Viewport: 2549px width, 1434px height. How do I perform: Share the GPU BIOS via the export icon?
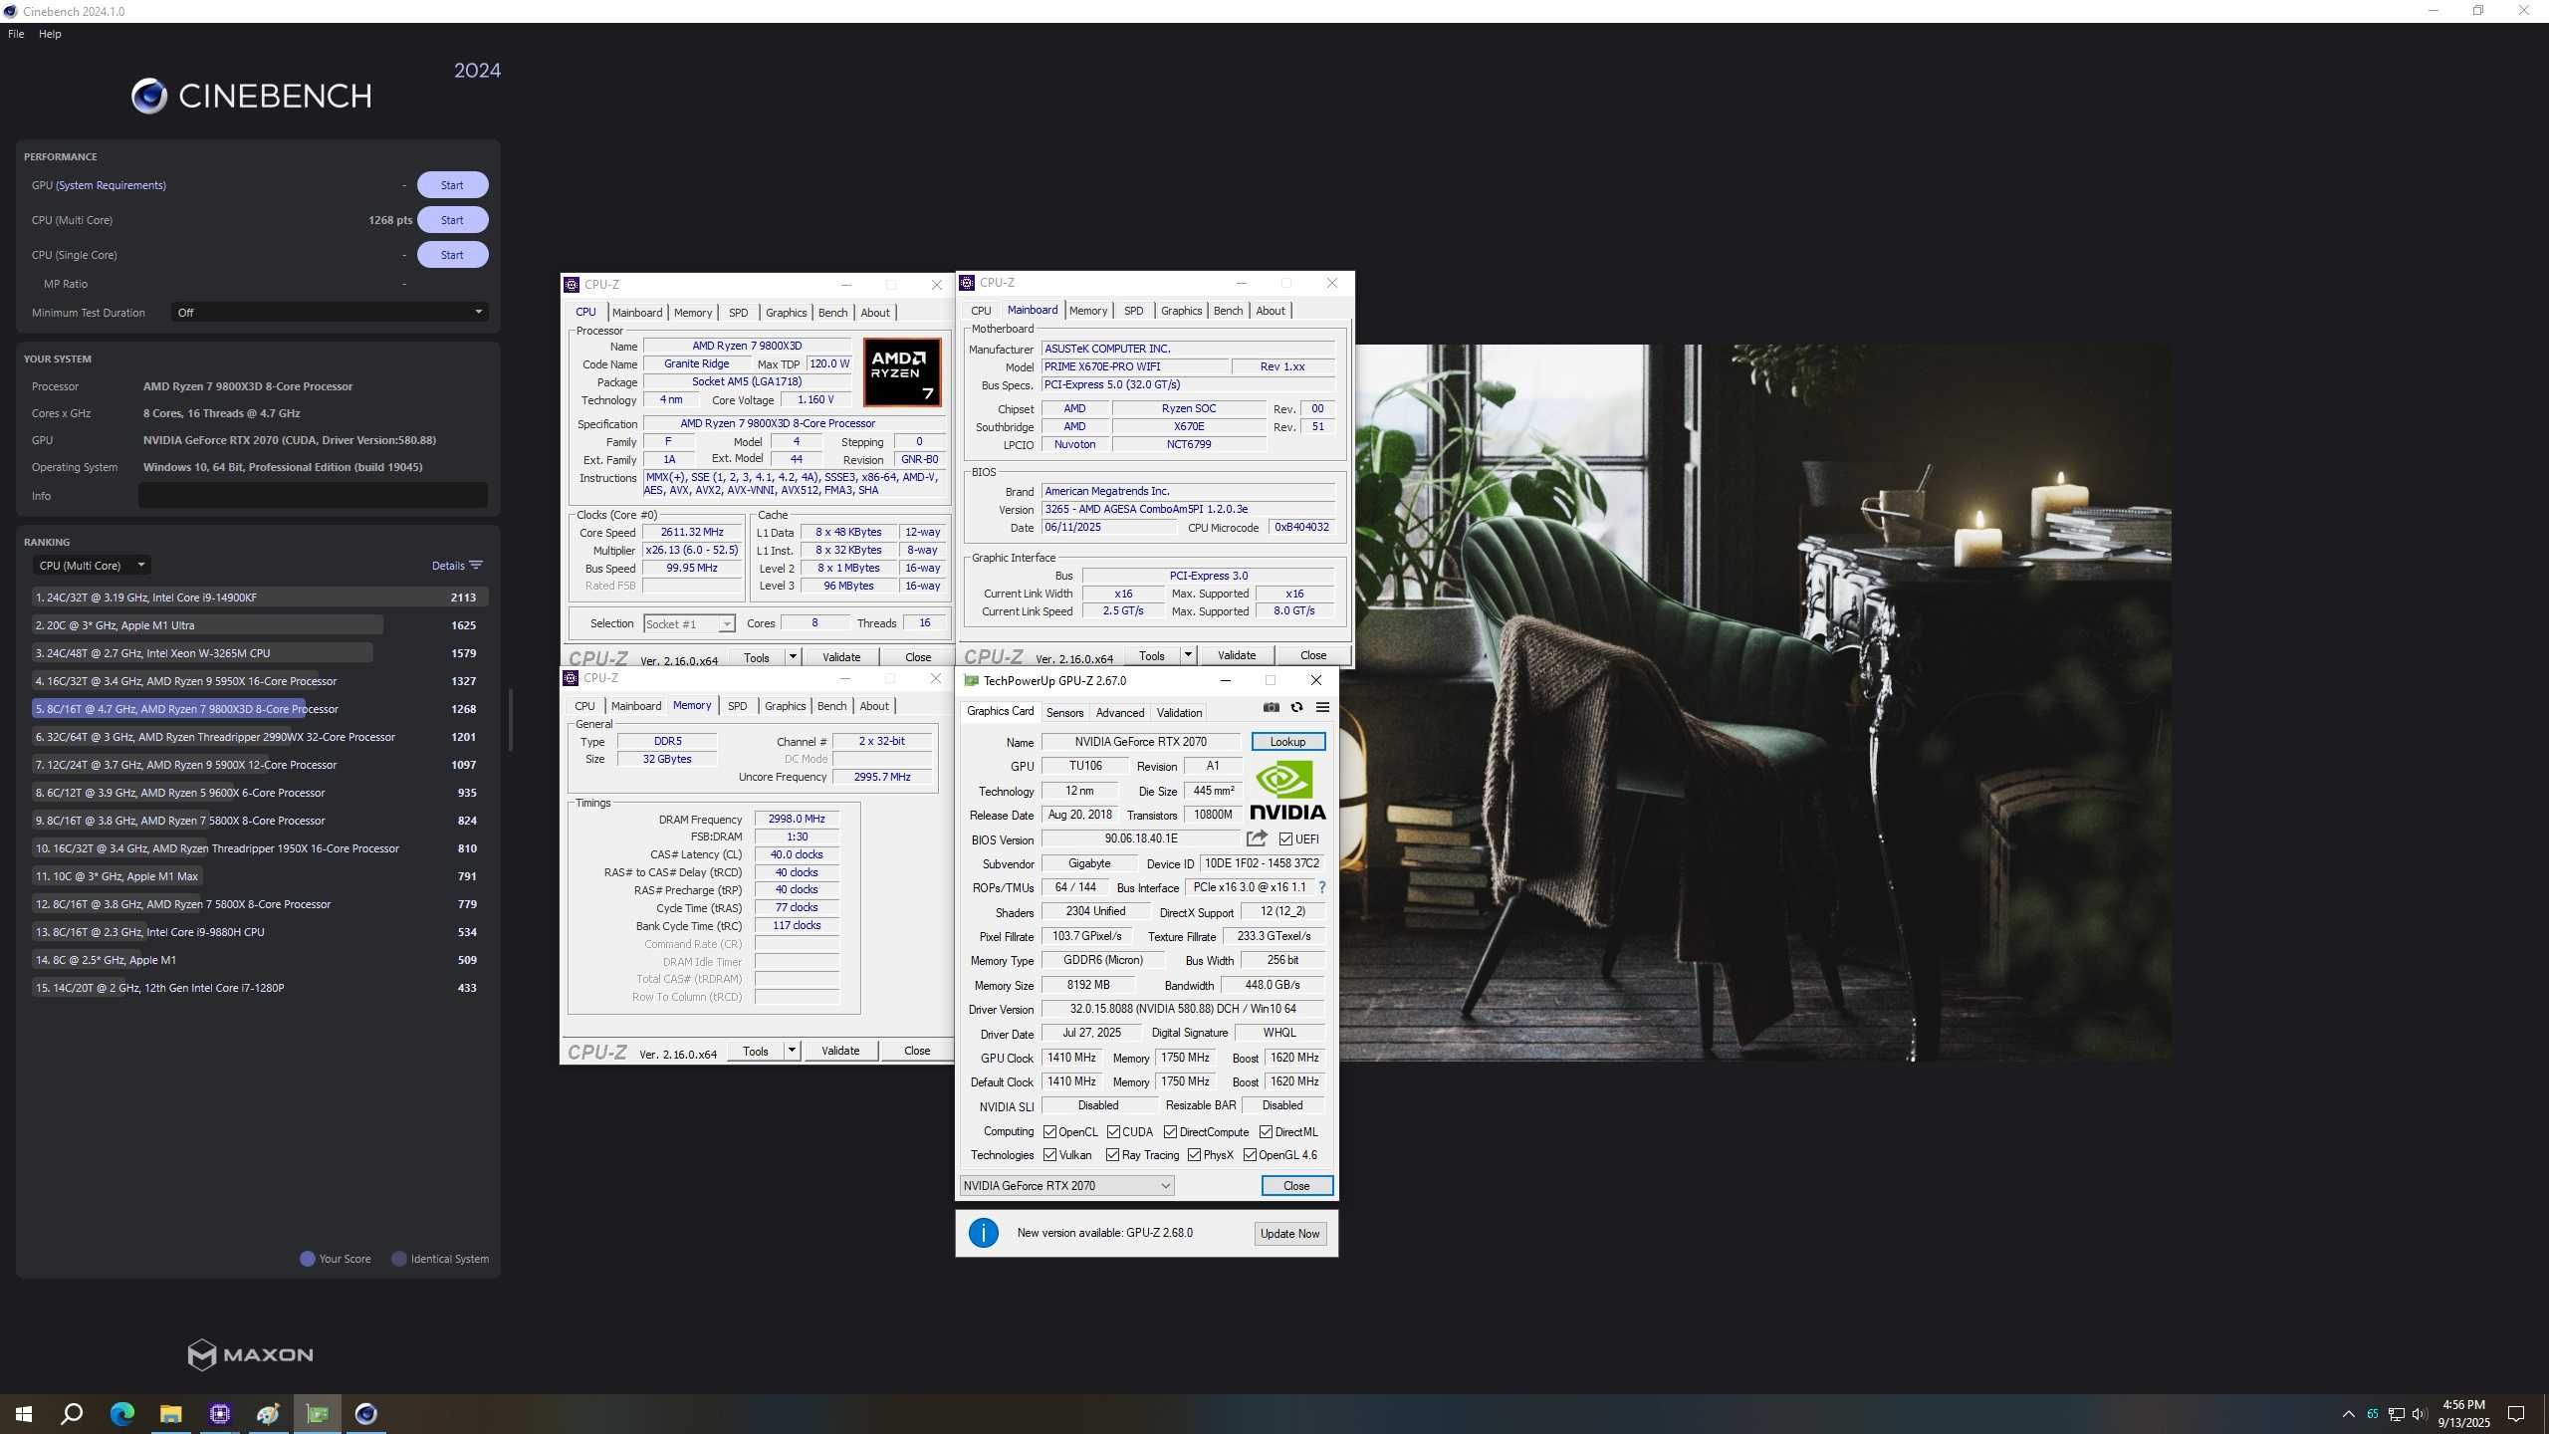tap(1257, 838)
